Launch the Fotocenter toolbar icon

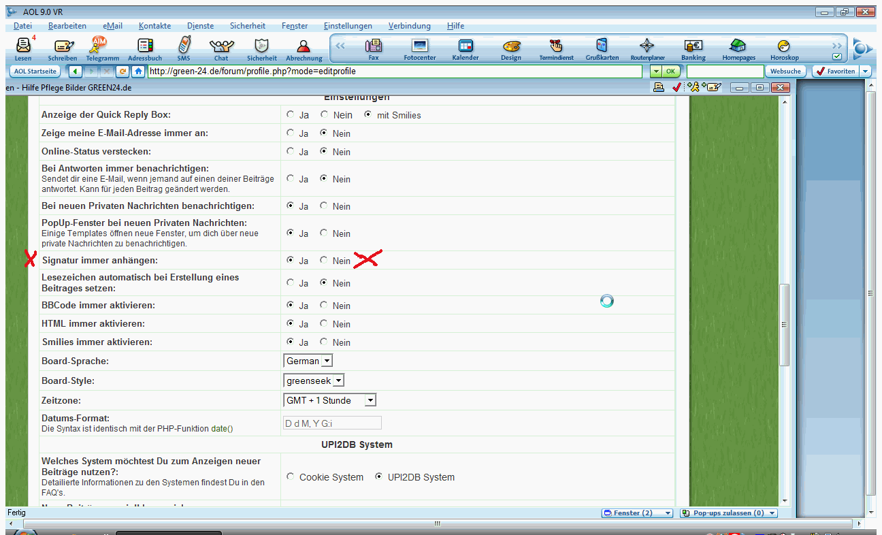point(420,48)
